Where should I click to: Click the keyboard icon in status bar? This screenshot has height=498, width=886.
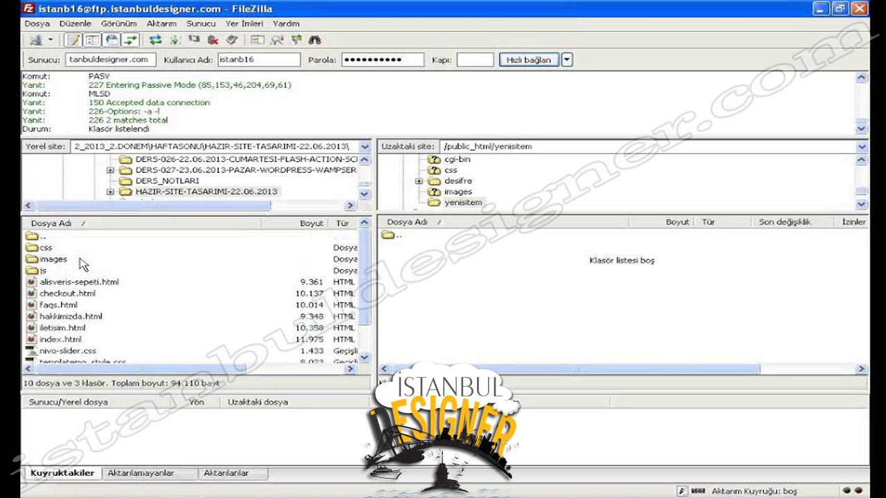[x=698, y=491]
